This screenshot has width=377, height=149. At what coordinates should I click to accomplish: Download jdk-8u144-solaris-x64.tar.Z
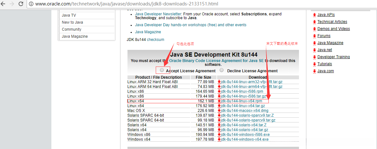point(243,125)
